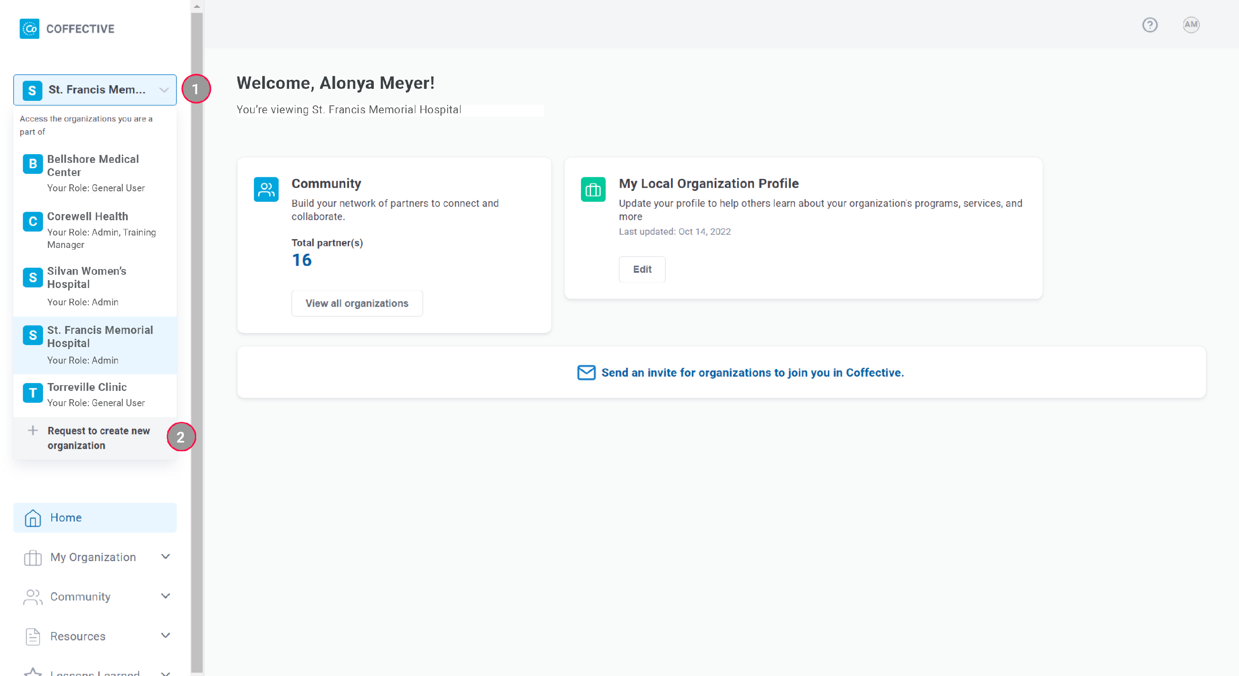Click the plus icon for new organization
Screen dimensions: 1239x676
(x=33, y=431)
